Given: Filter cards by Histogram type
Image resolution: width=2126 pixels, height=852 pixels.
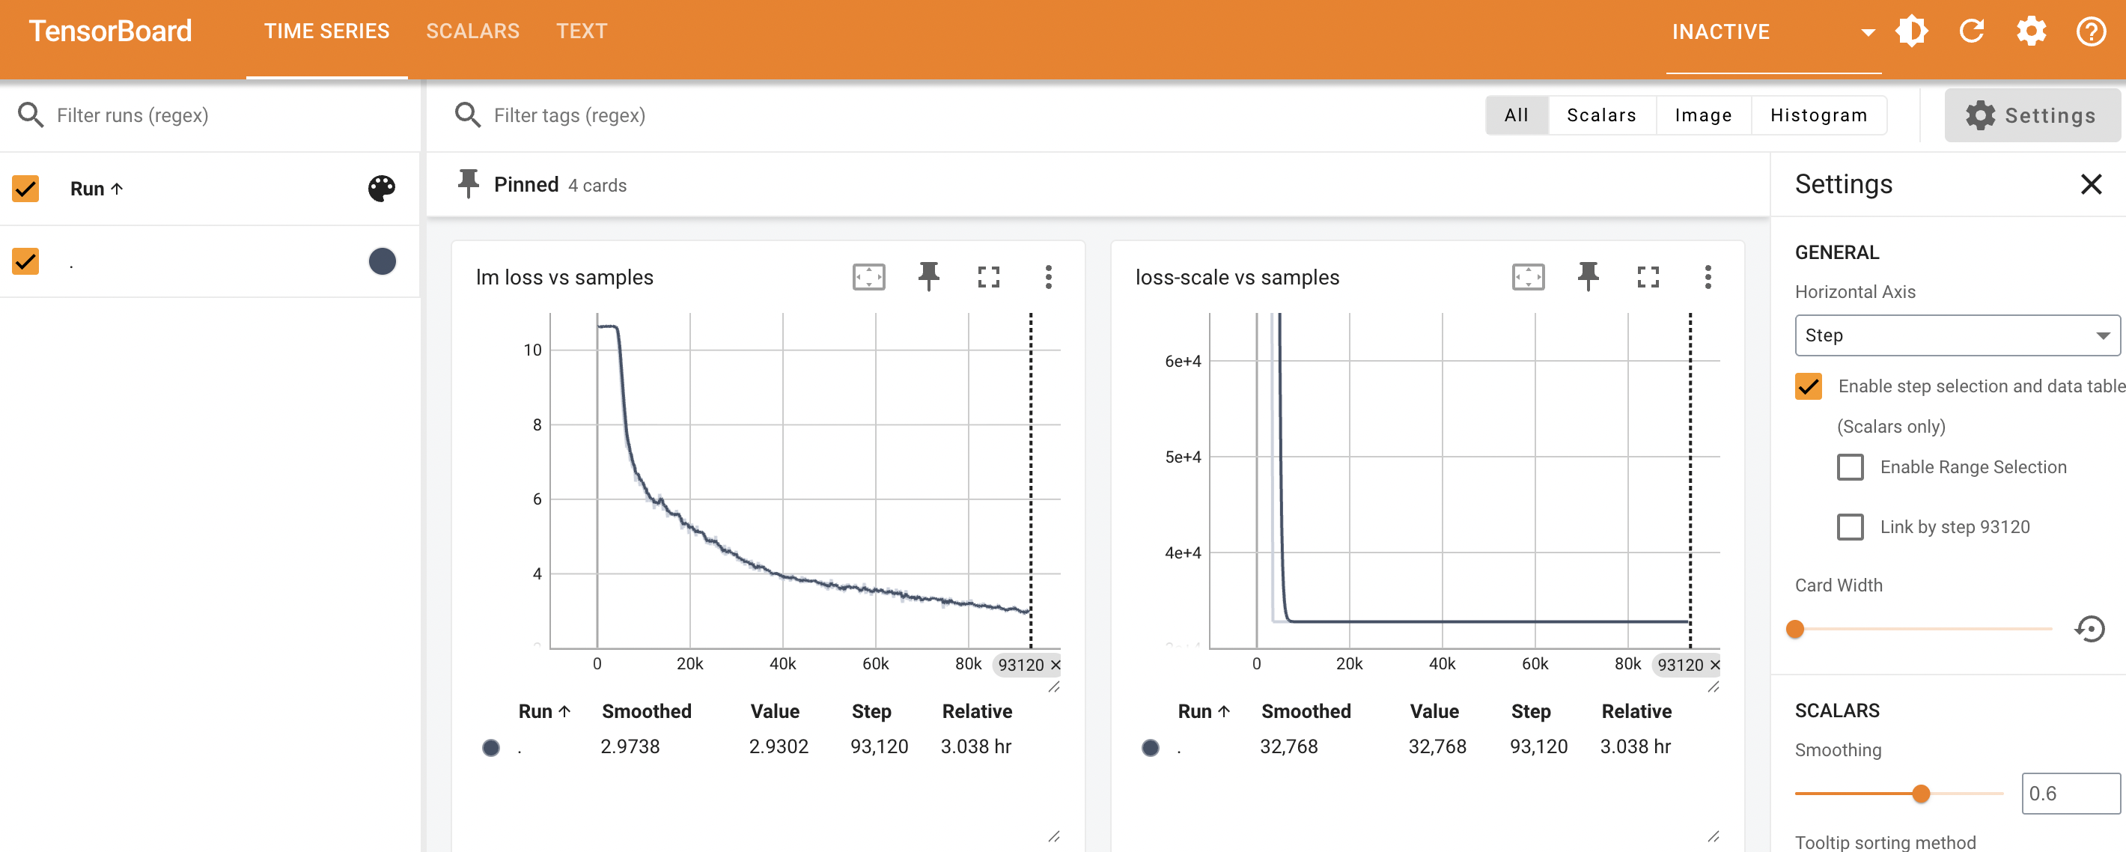Looking at the screenshot, I should point(1818,115).
